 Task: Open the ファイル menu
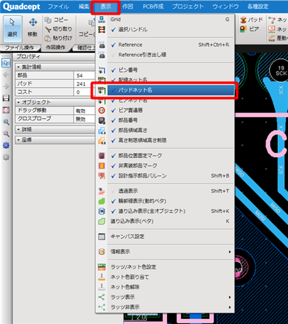(x=58, y=6)
